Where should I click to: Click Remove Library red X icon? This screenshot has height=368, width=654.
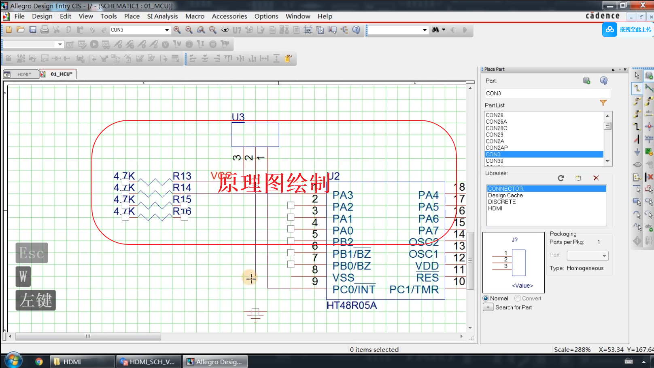tap(596, 178)
